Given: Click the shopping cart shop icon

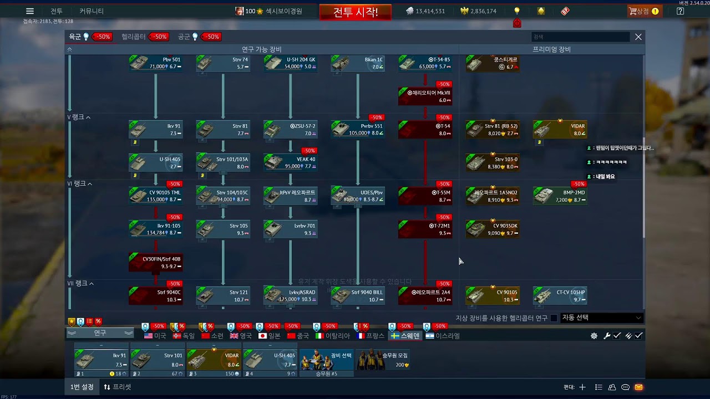Looking at the screenshot, I should pos(632,11).
